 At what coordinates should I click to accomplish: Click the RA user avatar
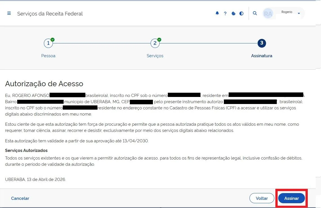pyautogui.click(x=268, y=14)
